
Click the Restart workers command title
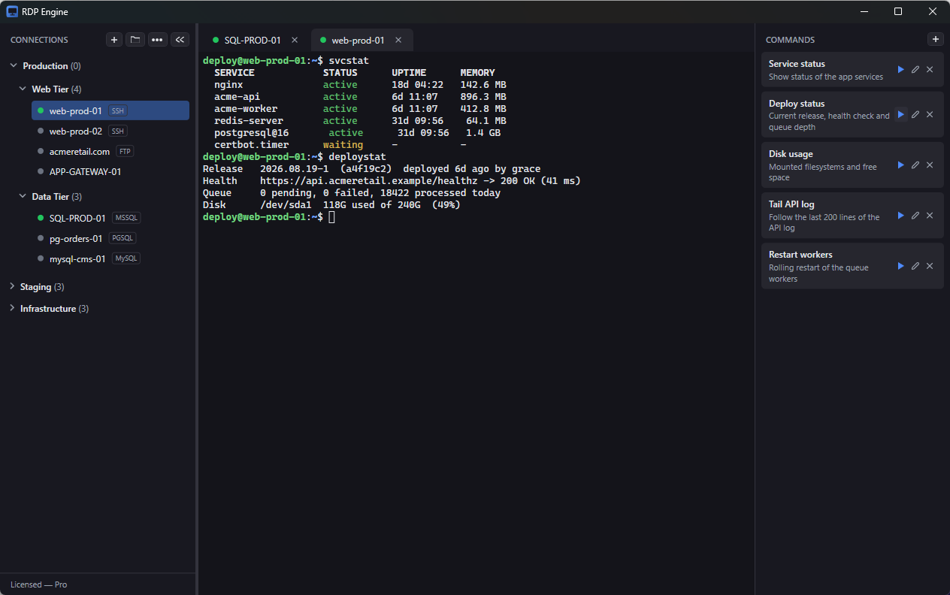[x=800, y=255]
